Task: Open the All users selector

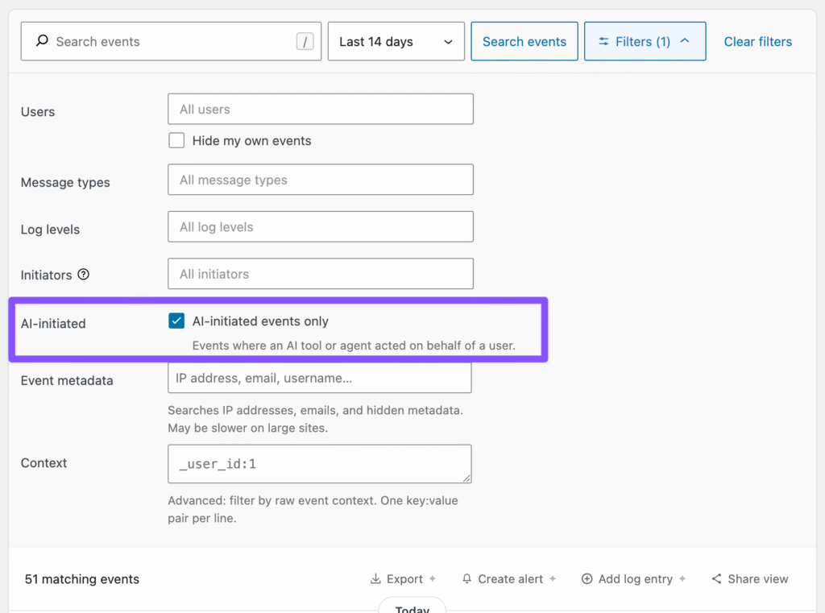Action: point(321,109)
